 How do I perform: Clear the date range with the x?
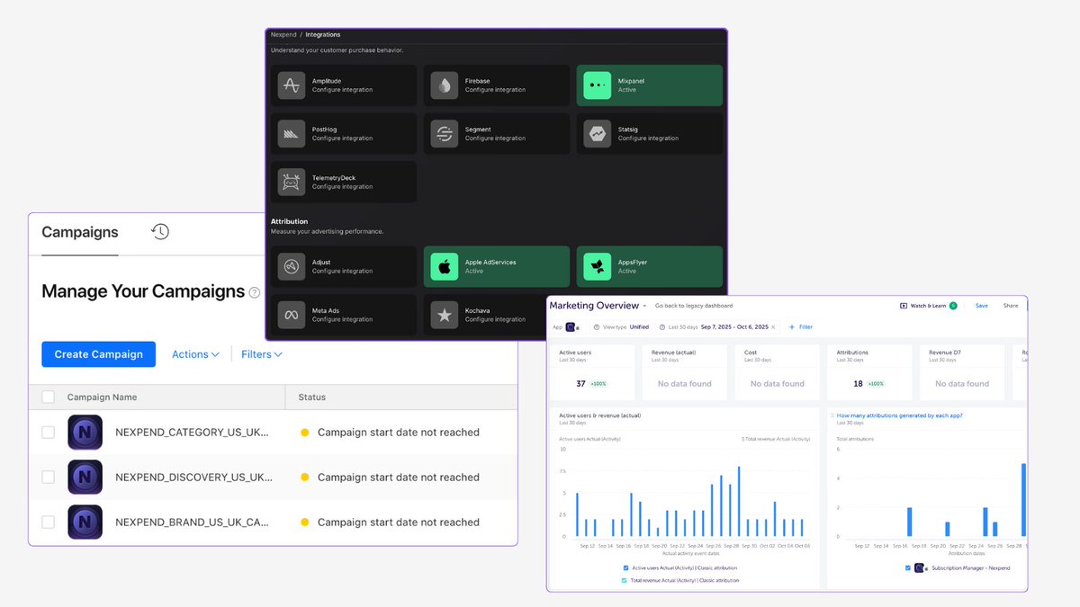(773, 327)
